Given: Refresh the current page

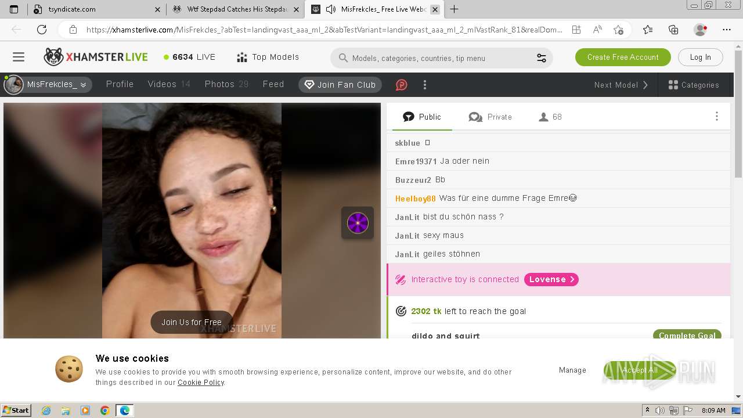Looking at the screenshot, I should coord(42,30).
